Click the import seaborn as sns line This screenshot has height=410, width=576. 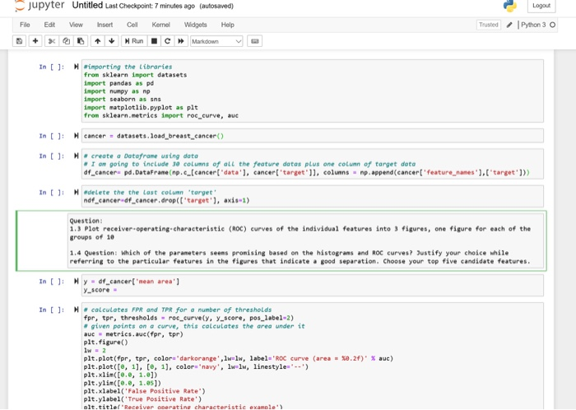coord(123,99)
